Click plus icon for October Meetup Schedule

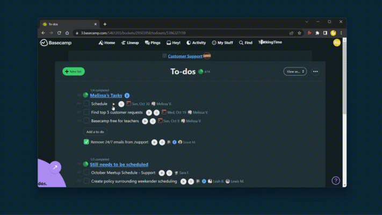point(169,173)
